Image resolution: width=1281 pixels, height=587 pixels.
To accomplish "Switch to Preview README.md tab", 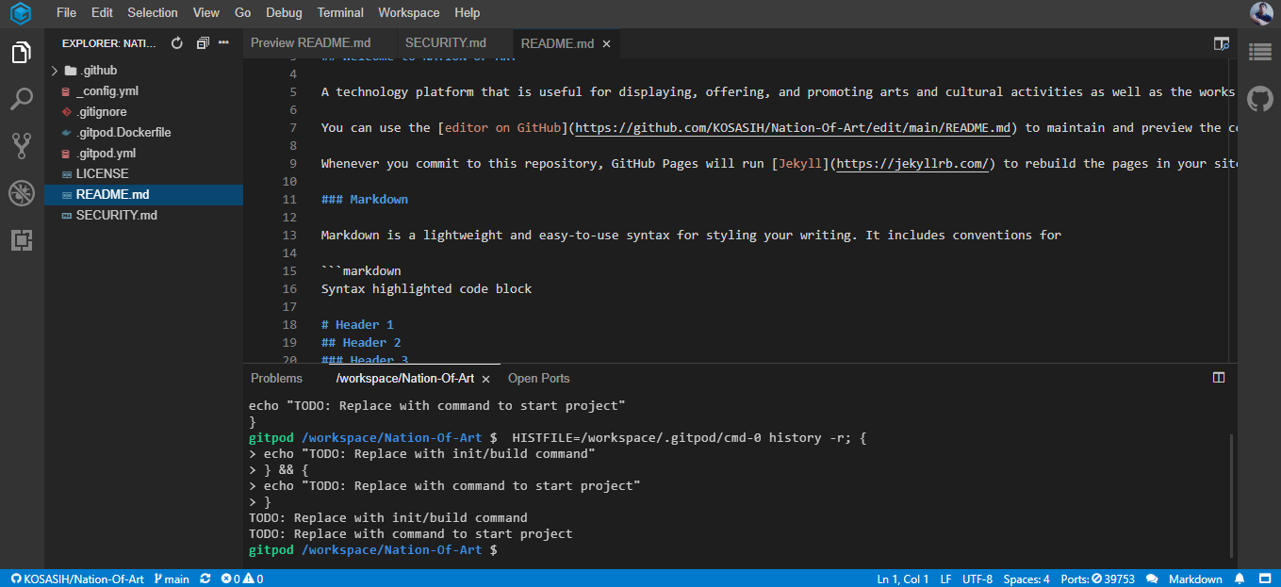I will tap(310, 43).
